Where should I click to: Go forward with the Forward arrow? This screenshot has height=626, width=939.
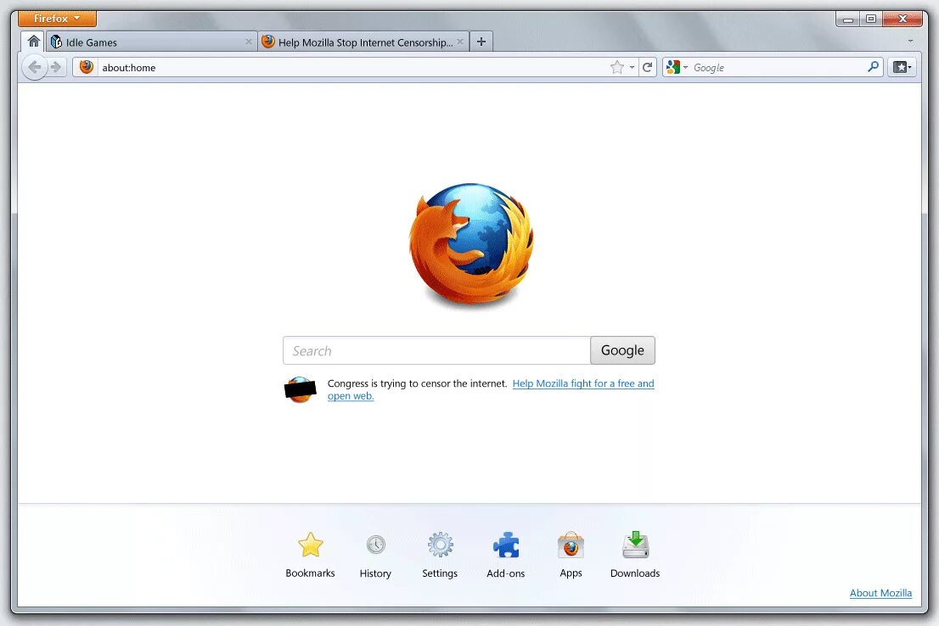(56, 67)
